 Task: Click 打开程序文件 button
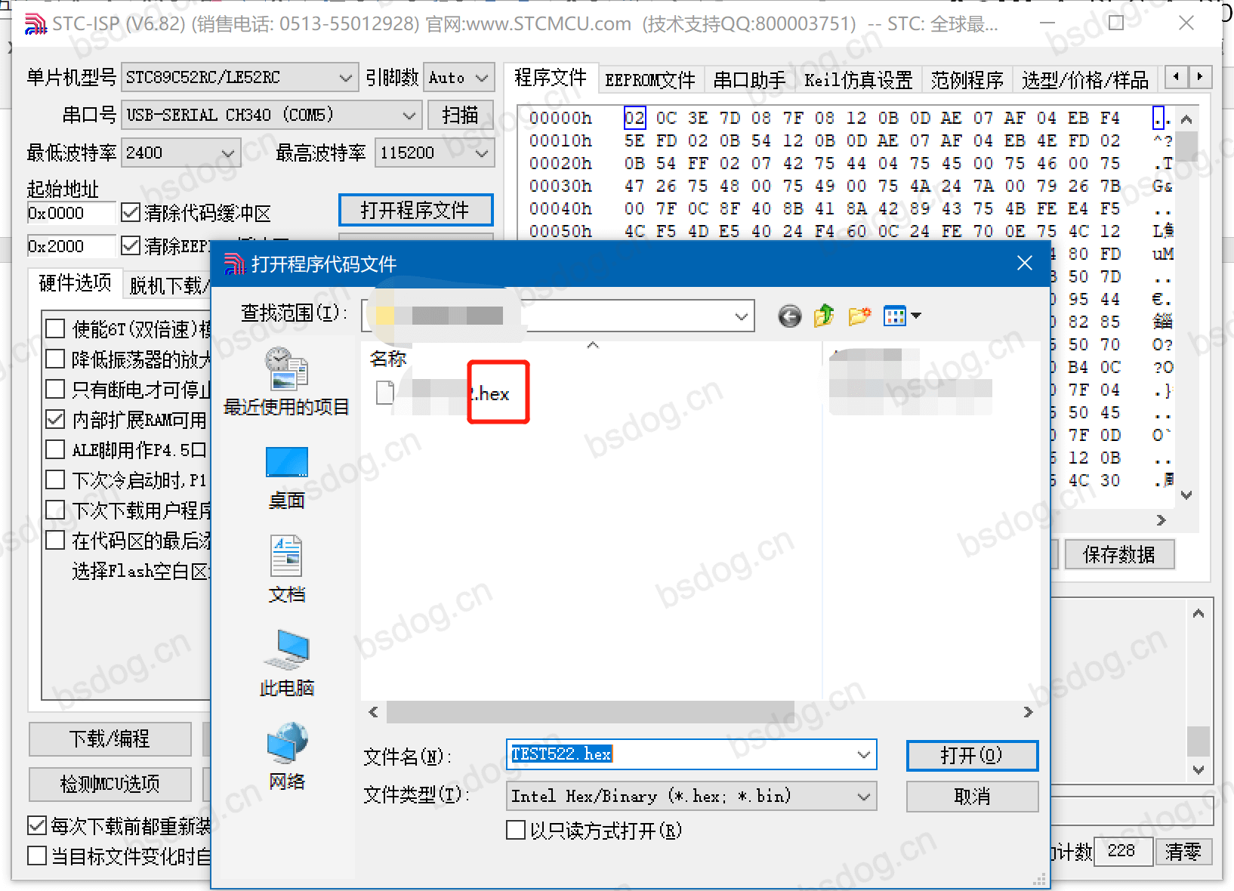tap(415, 210)
